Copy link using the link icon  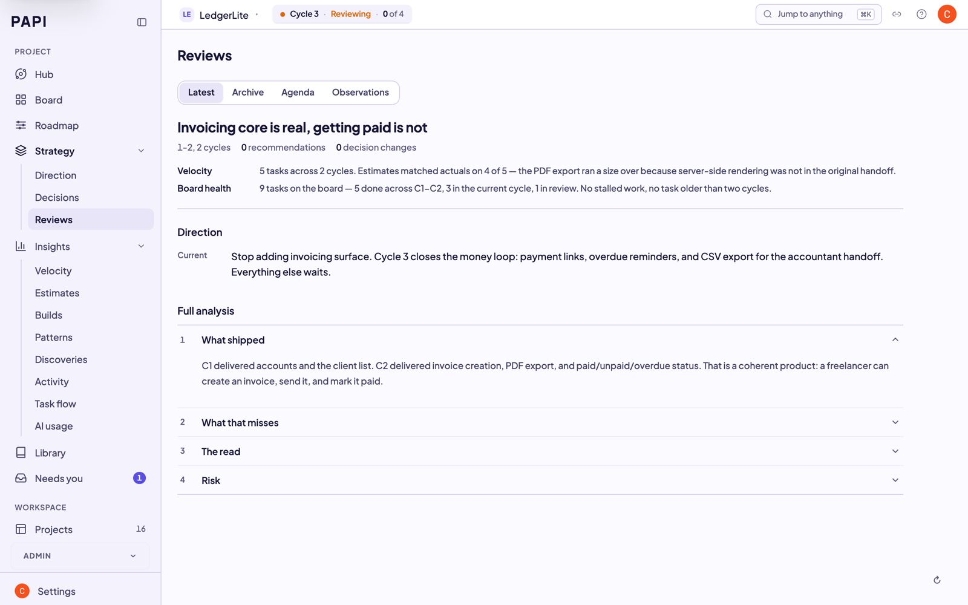pyautogui.click(x=897, y=14)
